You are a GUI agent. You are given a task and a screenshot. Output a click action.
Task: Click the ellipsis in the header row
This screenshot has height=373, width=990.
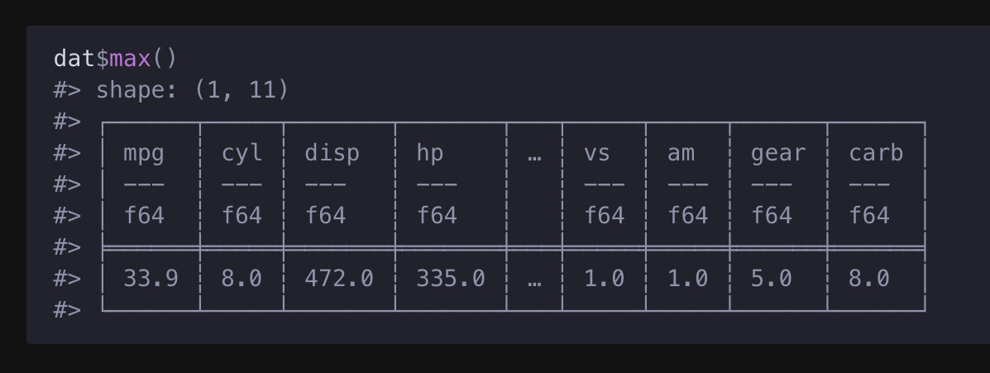pos(534,155)
